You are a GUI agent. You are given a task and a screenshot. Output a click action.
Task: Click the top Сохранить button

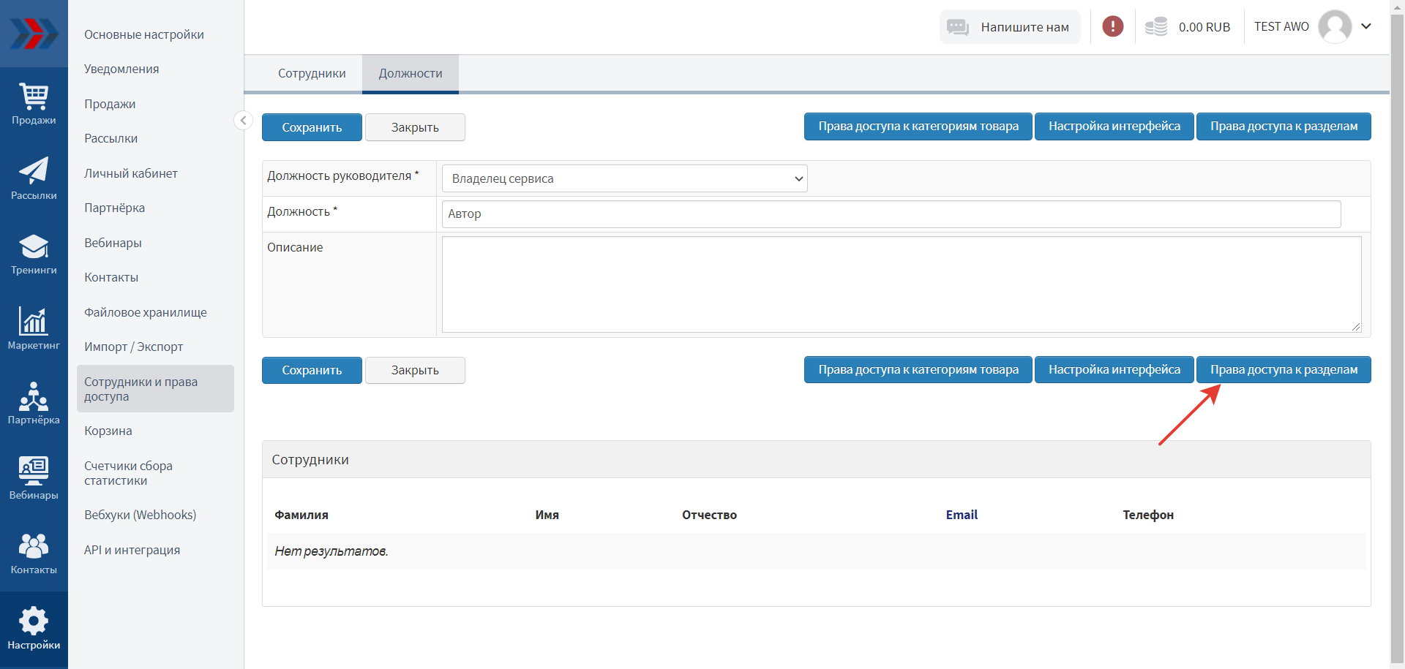pos(312,127)
